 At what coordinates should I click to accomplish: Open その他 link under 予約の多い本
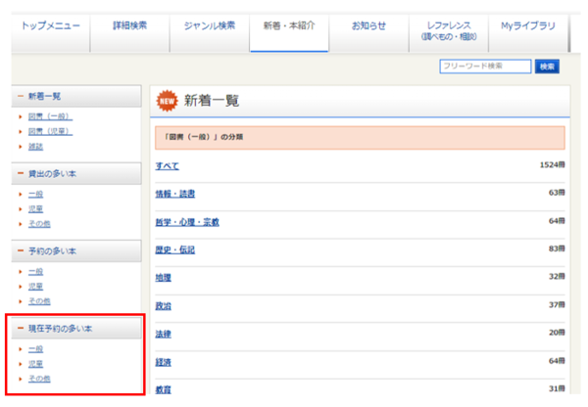pos(39,301)
